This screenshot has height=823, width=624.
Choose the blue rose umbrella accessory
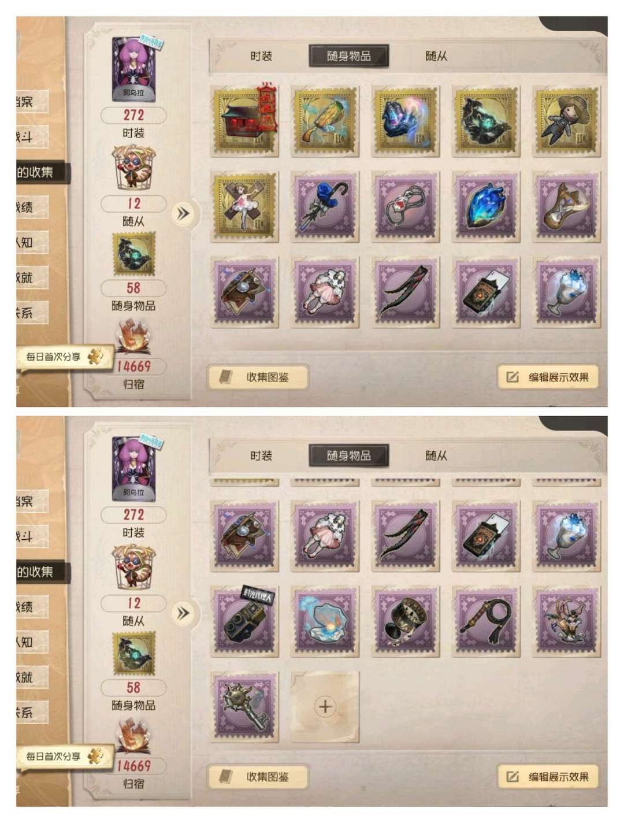[325, 206]
